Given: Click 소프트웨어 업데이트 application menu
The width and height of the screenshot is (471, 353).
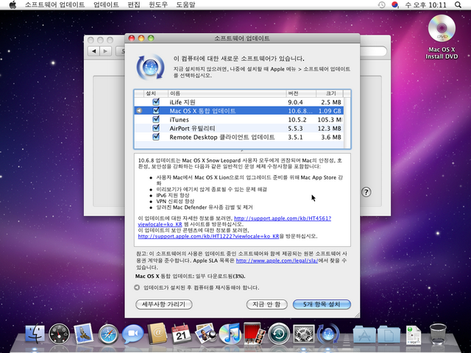Looking at the screenshot, I should [54, 5].
